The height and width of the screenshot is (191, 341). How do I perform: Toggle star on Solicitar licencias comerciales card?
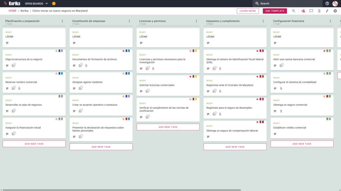tap(190, 77)
